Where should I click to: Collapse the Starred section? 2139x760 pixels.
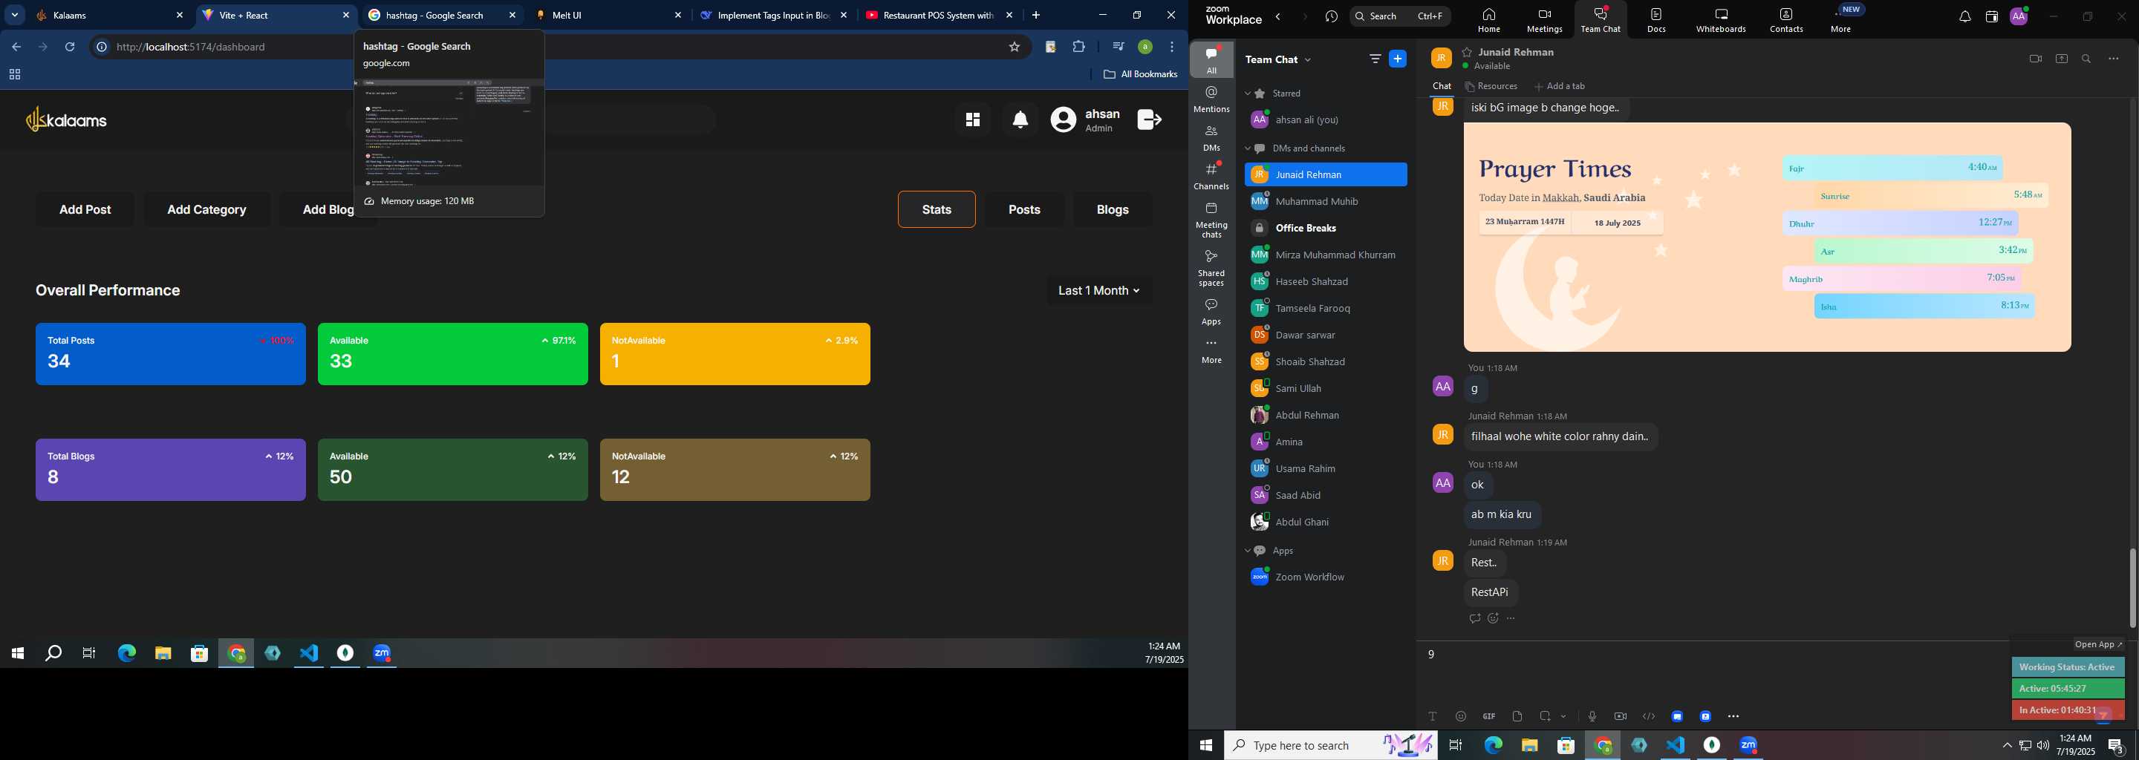(1247, 94)
